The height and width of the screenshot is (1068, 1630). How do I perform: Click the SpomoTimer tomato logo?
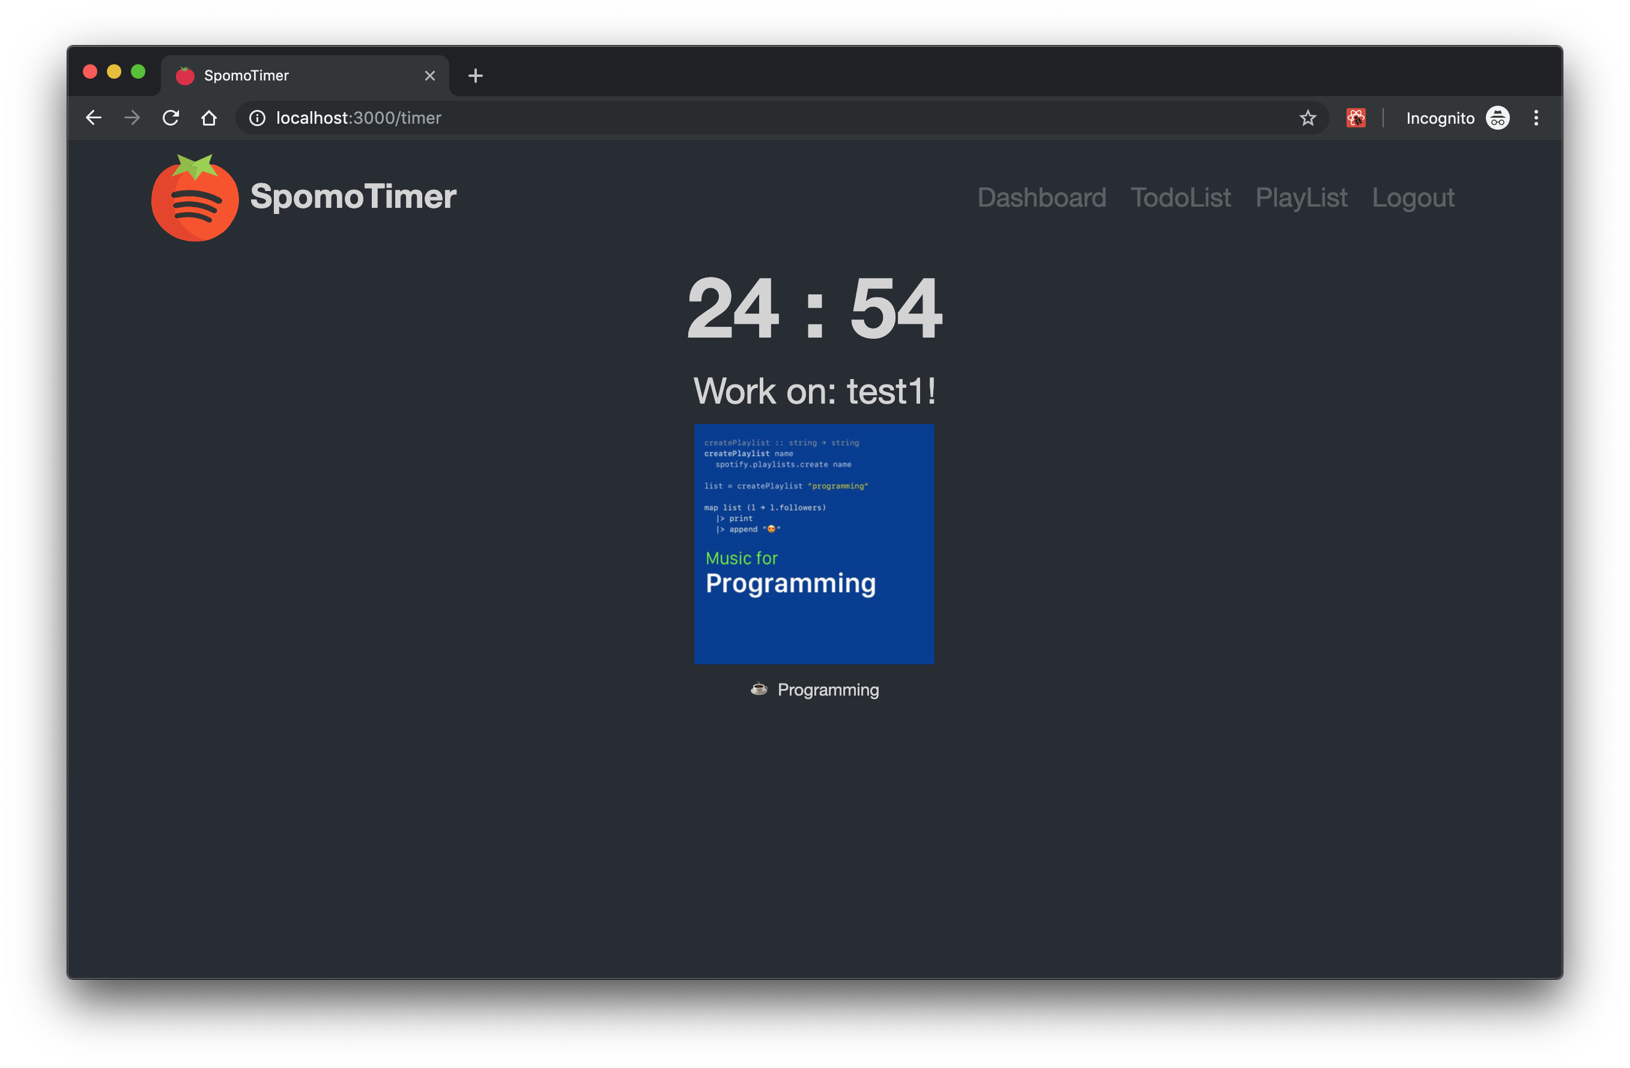(x=195, y=198)
